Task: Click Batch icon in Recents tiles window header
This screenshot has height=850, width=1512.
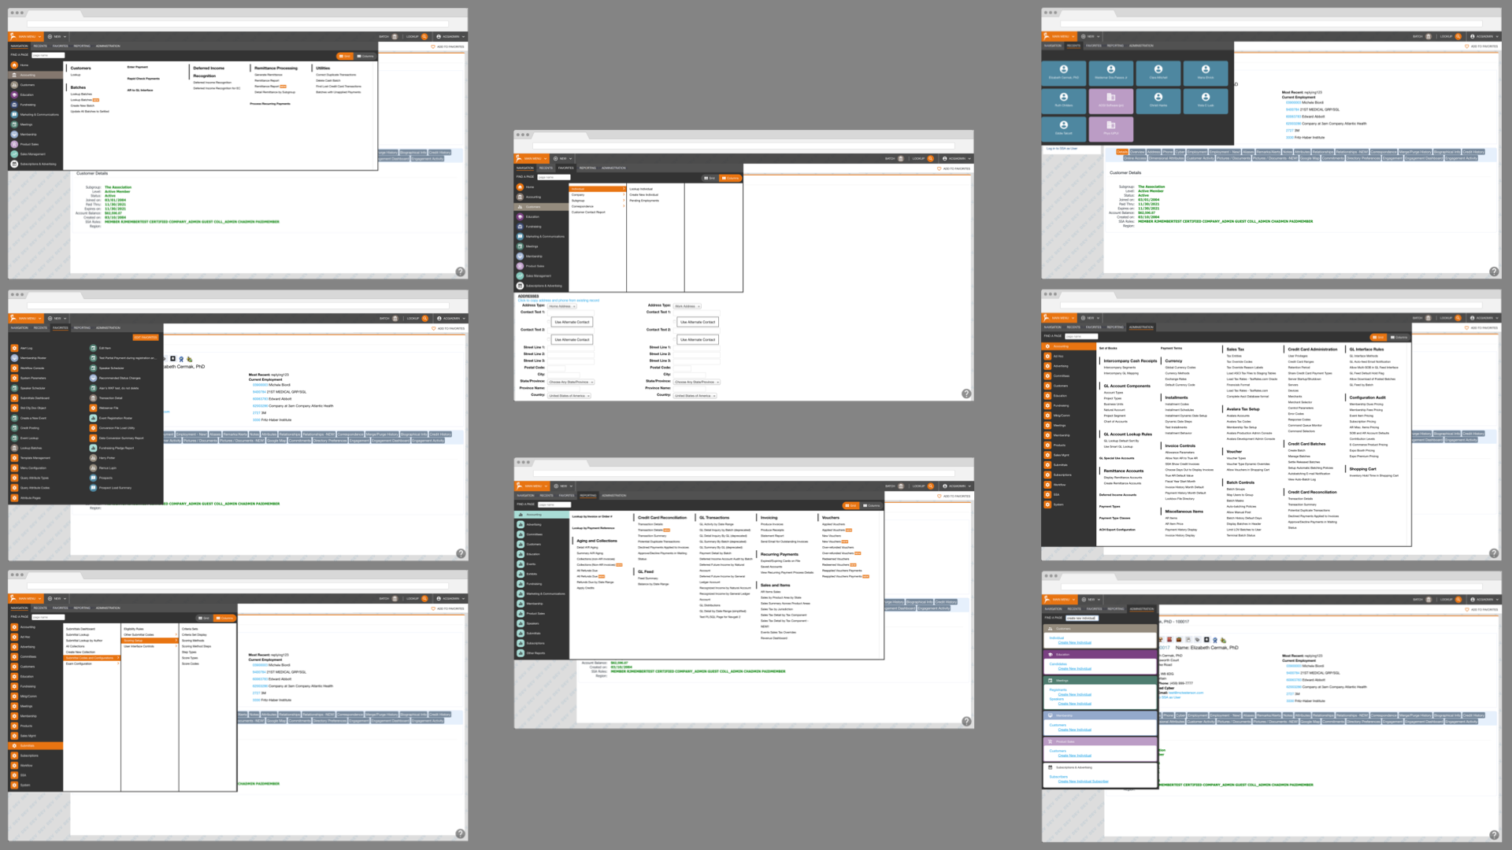Action: (x=1429, y=36)
